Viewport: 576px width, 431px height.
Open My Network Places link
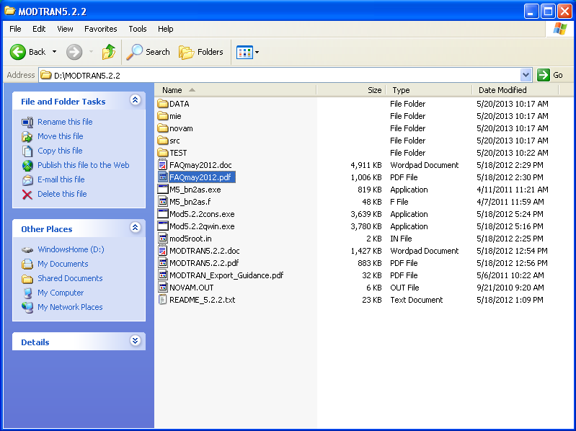(x=70, y=307)
